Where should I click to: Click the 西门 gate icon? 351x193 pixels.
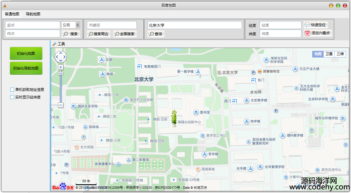coord(234,101)
